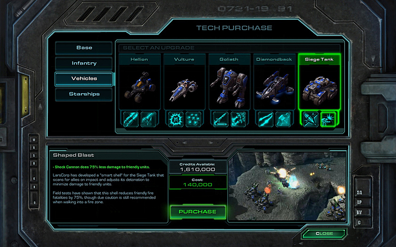Switch to the Base category tab
The width and height of the screenshot is (396, 247).
pyautogui.click(x=84, y=48)
